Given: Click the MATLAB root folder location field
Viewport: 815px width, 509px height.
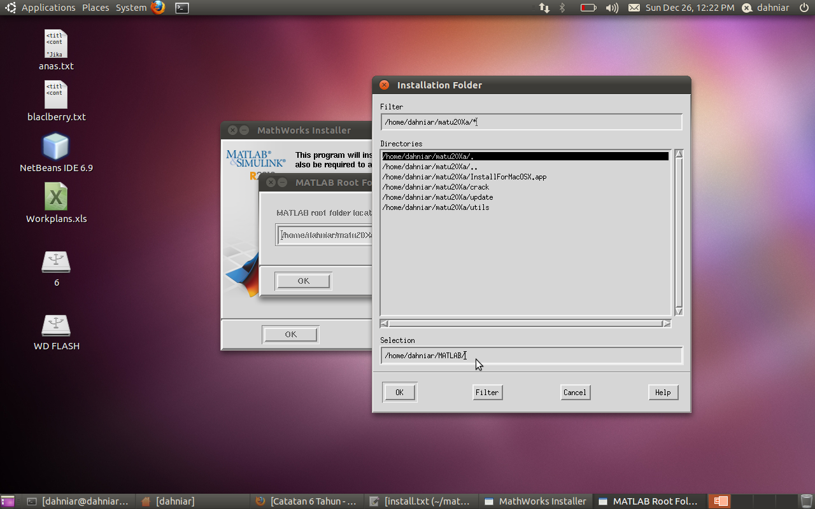Looking at the screenshot, I should pyautogui.click(x=324, y=235).
